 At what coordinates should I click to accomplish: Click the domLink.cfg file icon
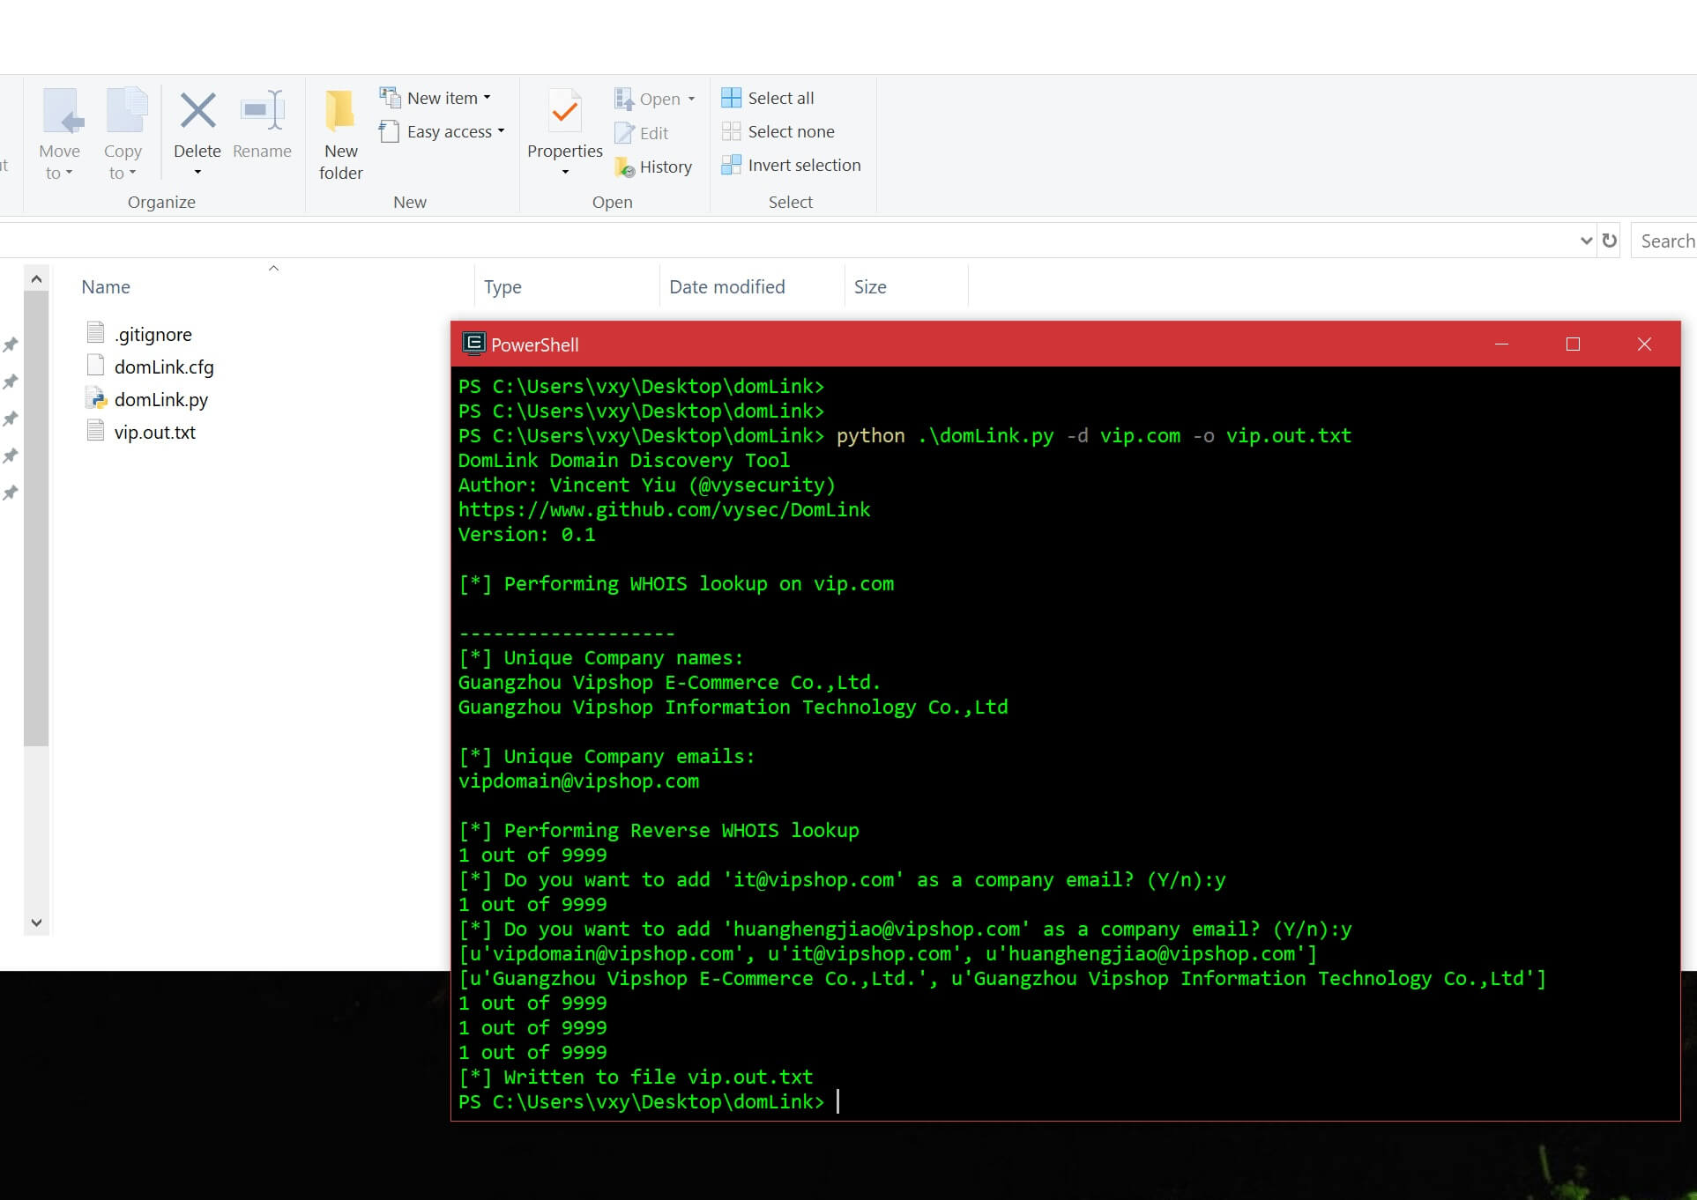96,365
